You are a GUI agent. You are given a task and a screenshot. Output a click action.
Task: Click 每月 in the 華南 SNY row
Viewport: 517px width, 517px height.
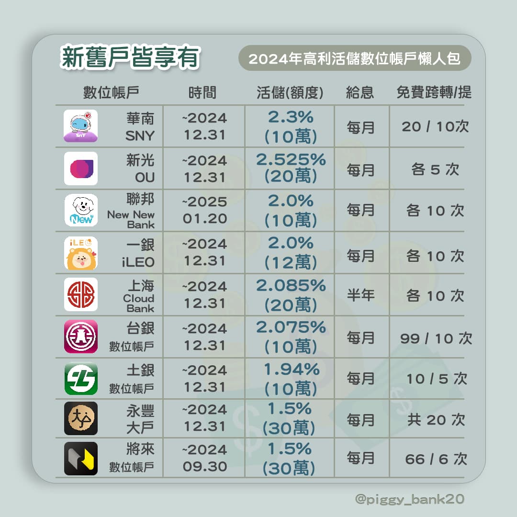(x=360, y=127)
